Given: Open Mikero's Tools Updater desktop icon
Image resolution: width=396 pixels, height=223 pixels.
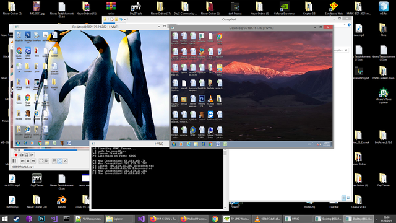Looking at the screenshot, I should coord(384,96).
